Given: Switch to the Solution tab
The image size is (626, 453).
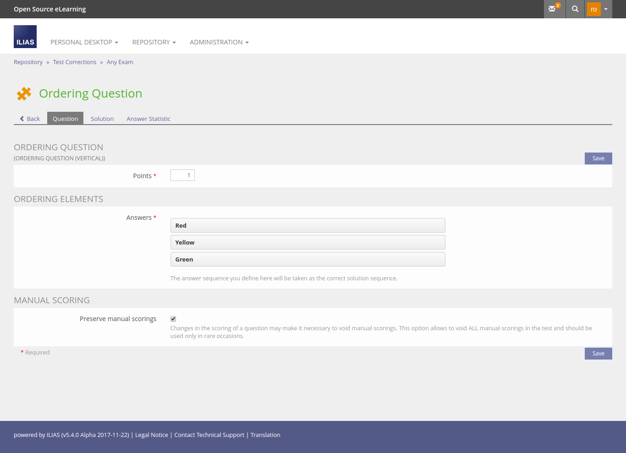Looking at the screenshot, I should click(x=102, y=119).
